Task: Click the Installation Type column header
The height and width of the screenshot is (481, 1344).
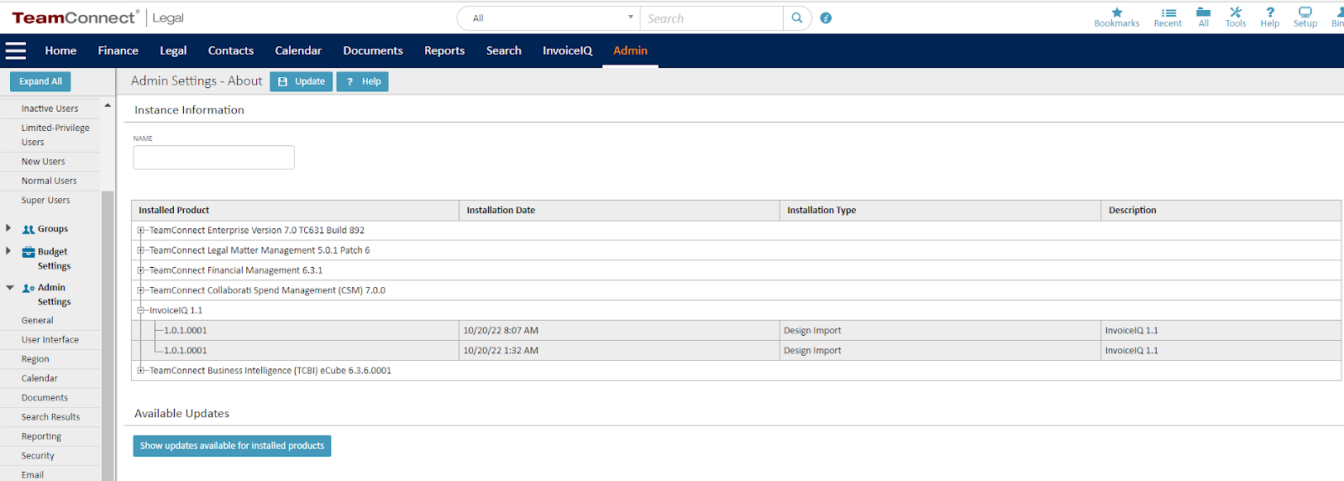Action: point(941,211)
